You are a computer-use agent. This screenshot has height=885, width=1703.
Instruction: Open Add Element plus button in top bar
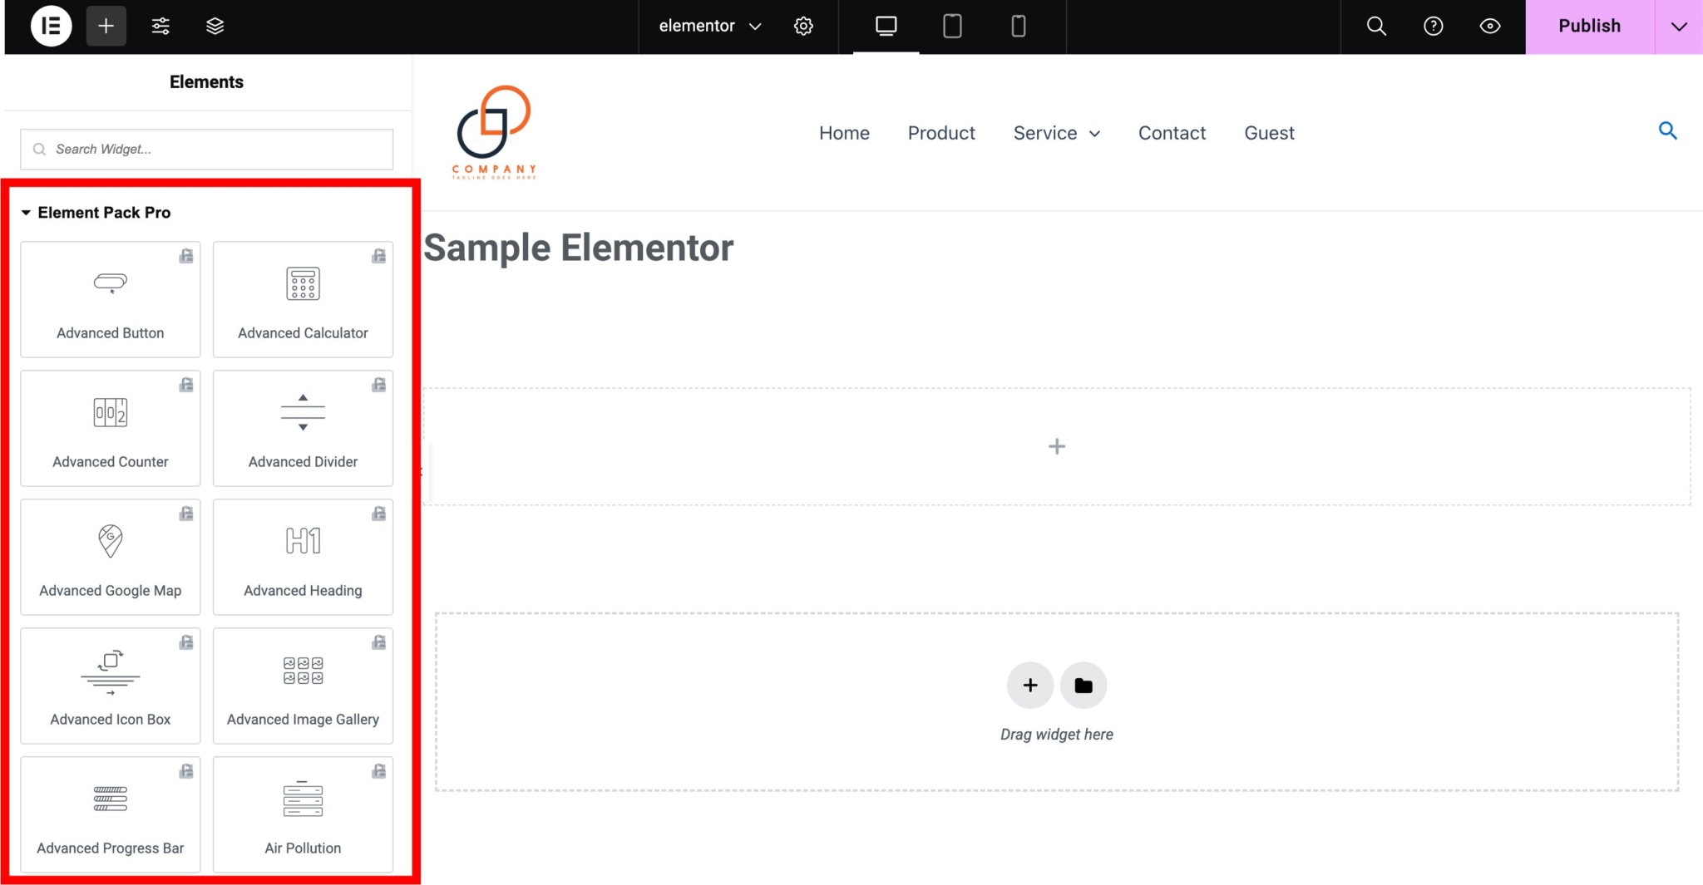point(106,26)
